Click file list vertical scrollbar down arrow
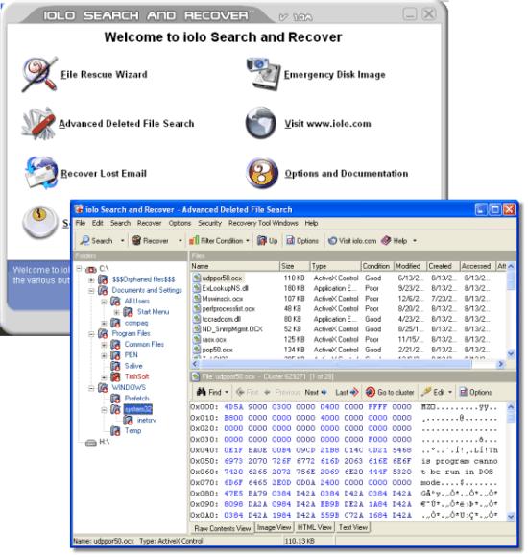Image resolution: width=528 pixels, height=557 pixels. 511,353
